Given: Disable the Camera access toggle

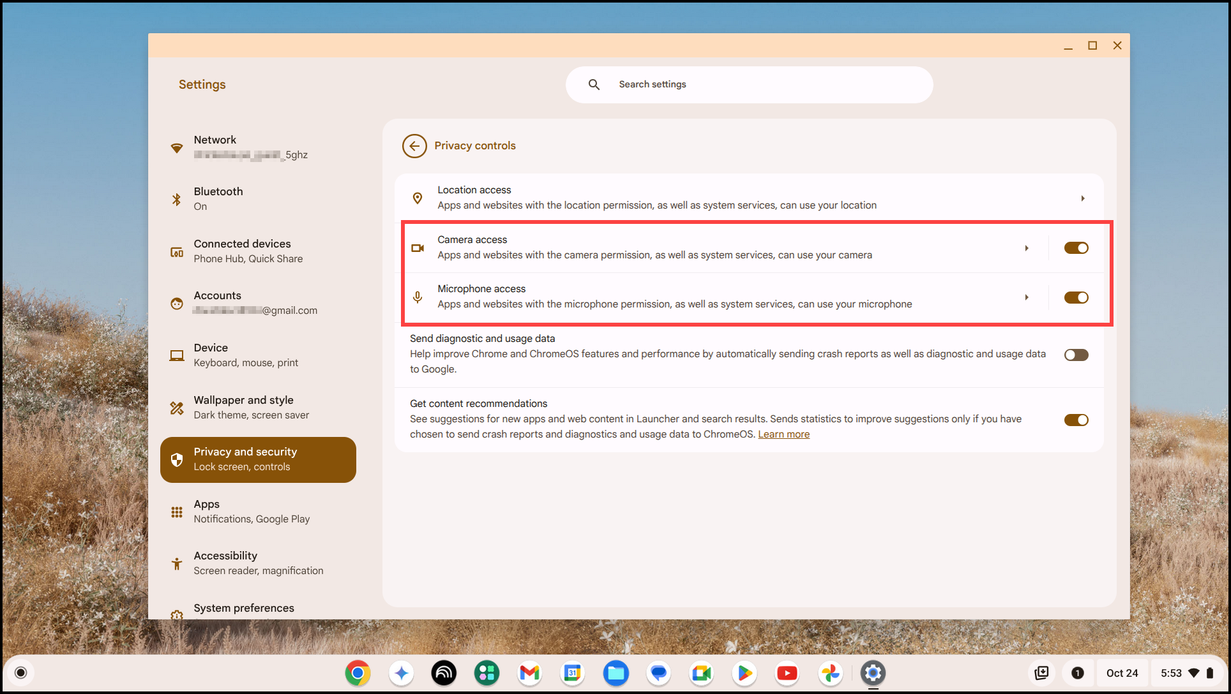Looking at the screenshot, I should (1076, 248).
